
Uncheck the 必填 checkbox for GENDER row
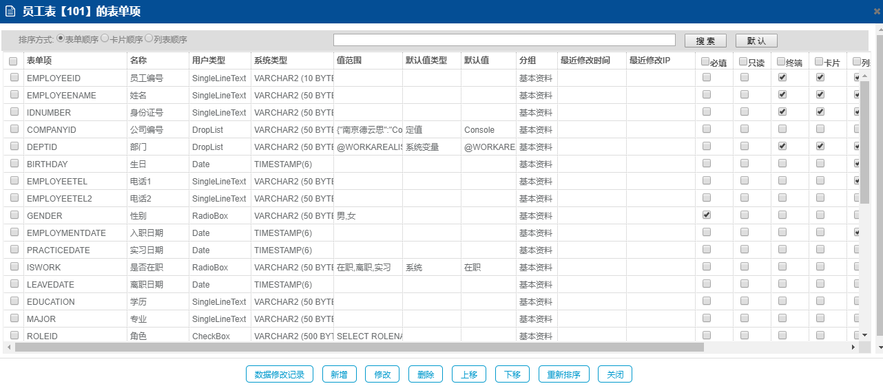(x=707, y=215)
